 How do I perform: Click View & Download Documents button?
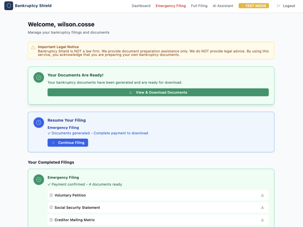click(x=158, y=92)
